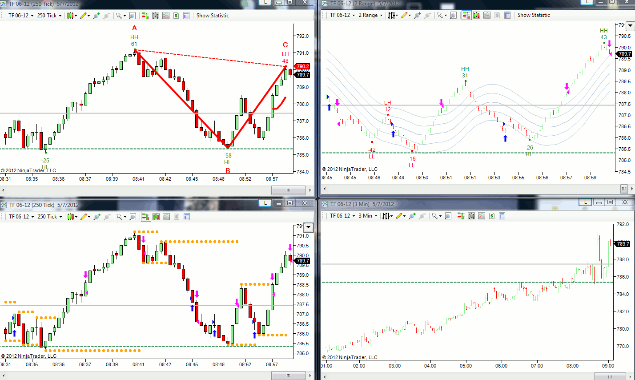Toggle the Data Box magnifier in upper 250 Tick chart
This screenshot has width=635, height=380.
tap(132, 16)
